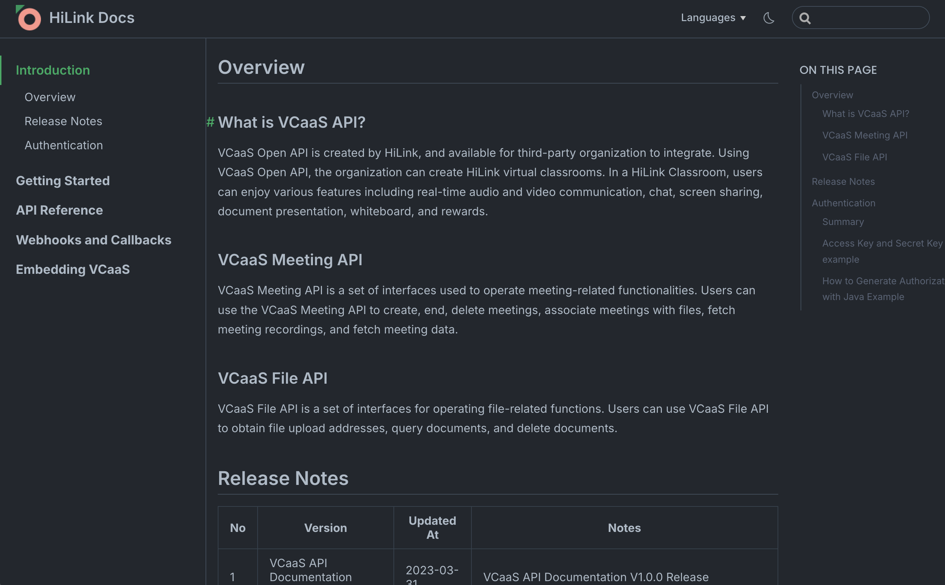Click the green # anchor beside the VCaaS heading
Screen dimensions: 945x585
[210, 122]
